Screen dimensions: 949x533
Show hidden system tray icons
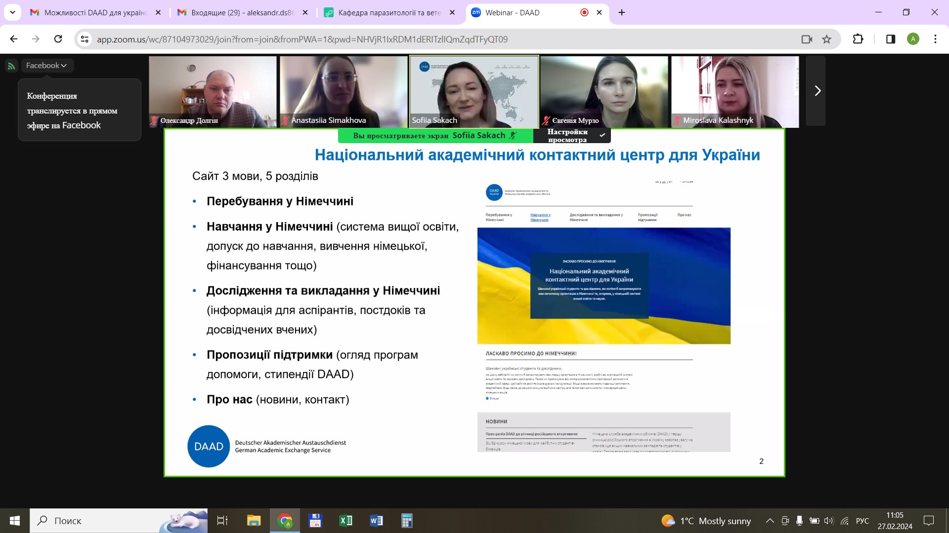pos(770,521)
